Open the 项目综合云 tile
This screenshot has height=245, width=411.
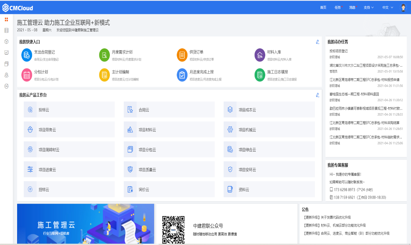[269, 150]
